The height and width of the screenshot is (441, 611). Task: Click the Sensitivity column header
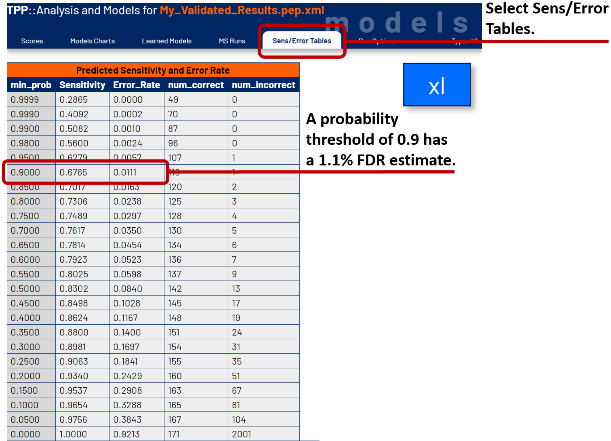coord(82,85)
